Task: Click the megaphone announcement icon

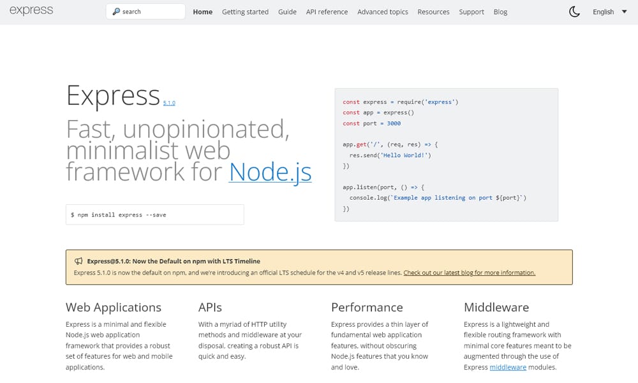Action: tap(78, 260)
